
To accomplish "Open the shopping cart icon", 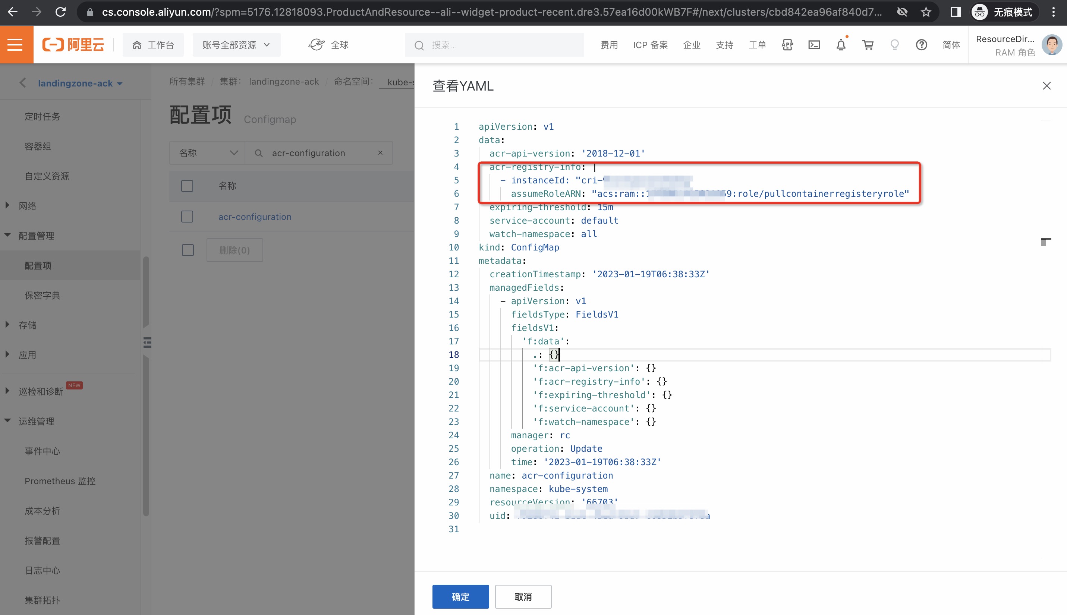I will [x=868, y=45].
